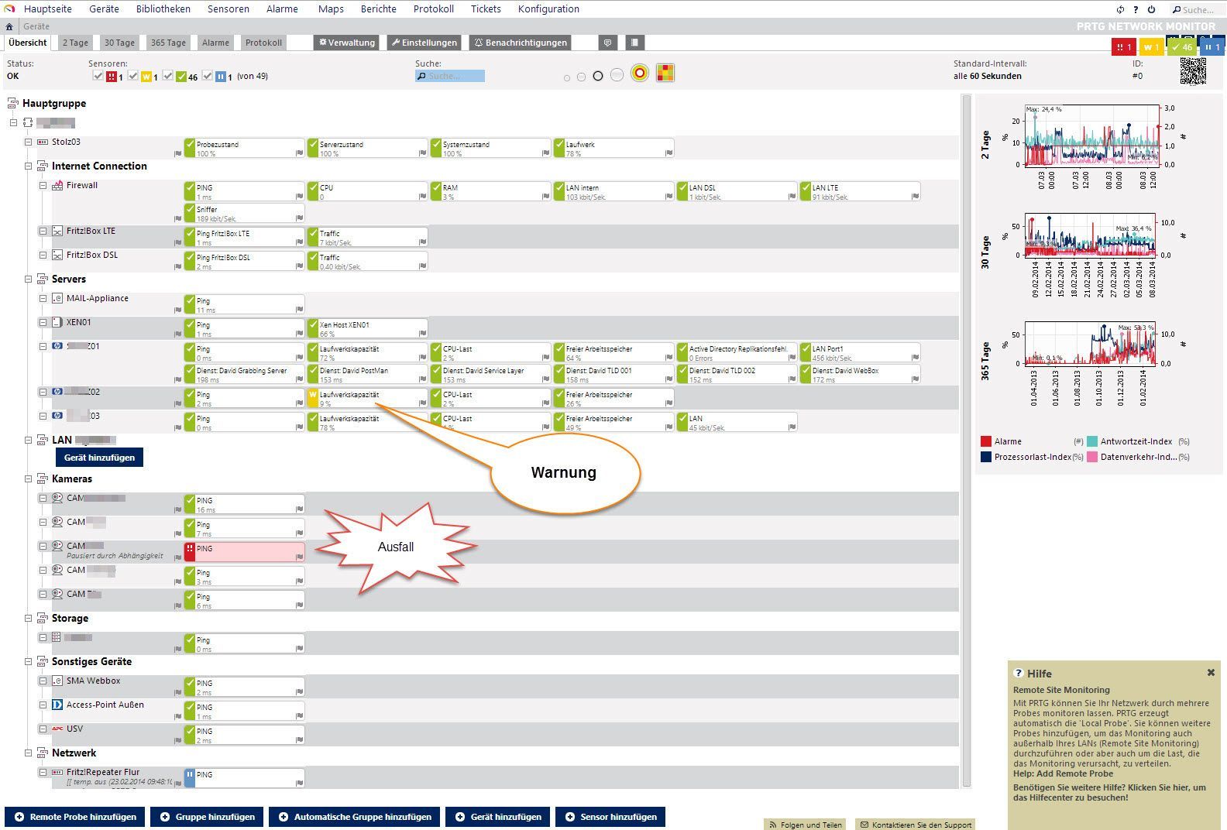
Task: Click the Access-Point Außen device icon
Action: tap(57, 705)
